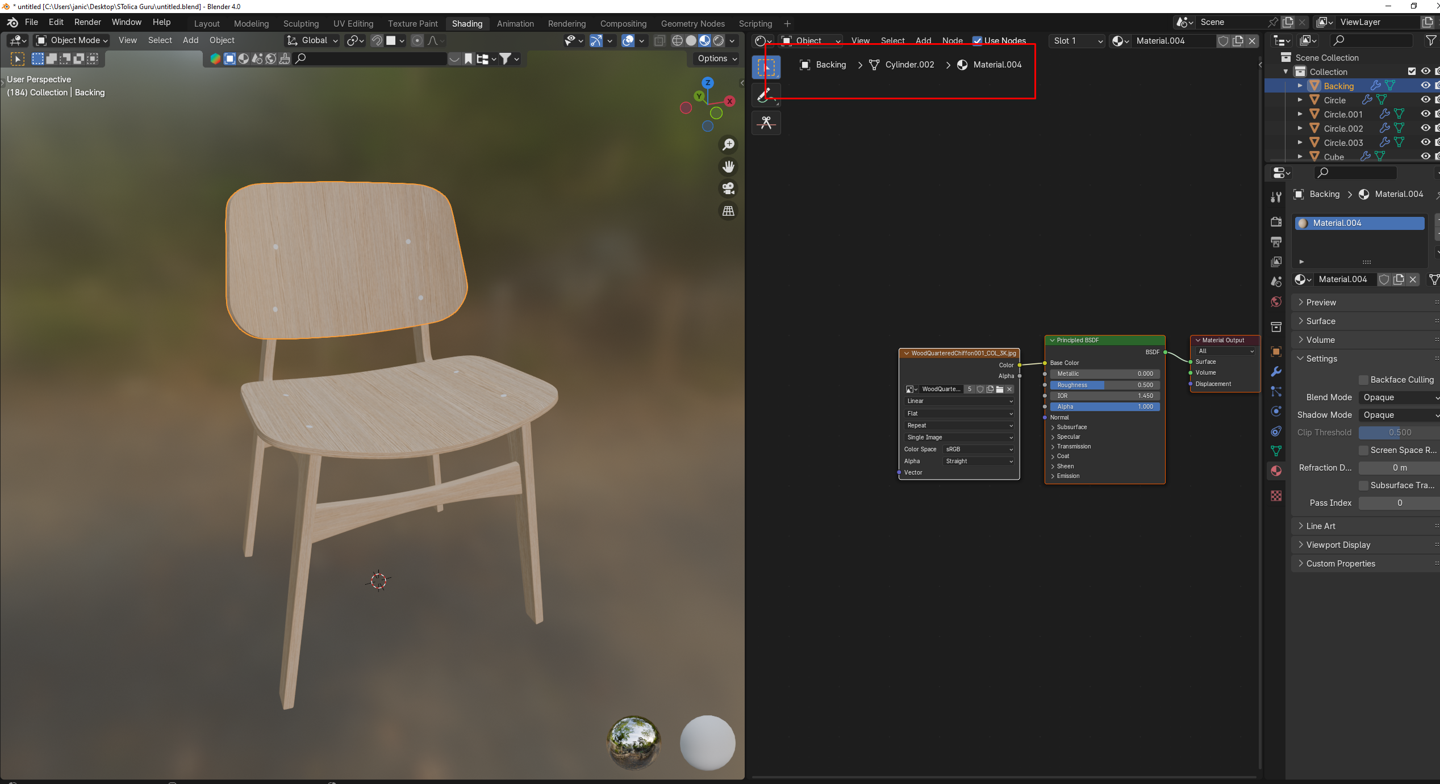
Task: Click the Pass Index value field
Action: pos(1399,503)
